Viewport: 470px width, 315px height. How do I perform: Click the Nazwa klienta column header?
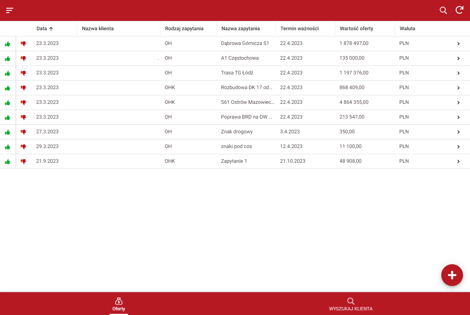[x=97, y=29]
